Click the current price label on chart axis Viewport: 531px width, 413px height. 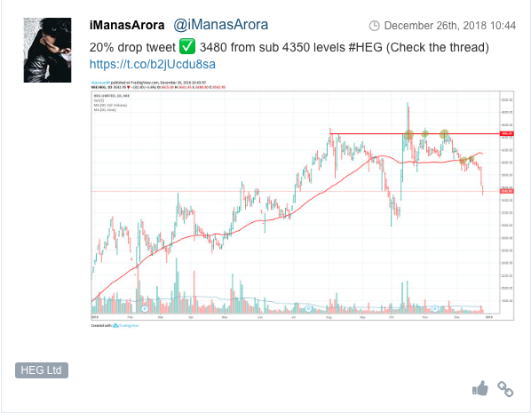click(x=507, y=192)
